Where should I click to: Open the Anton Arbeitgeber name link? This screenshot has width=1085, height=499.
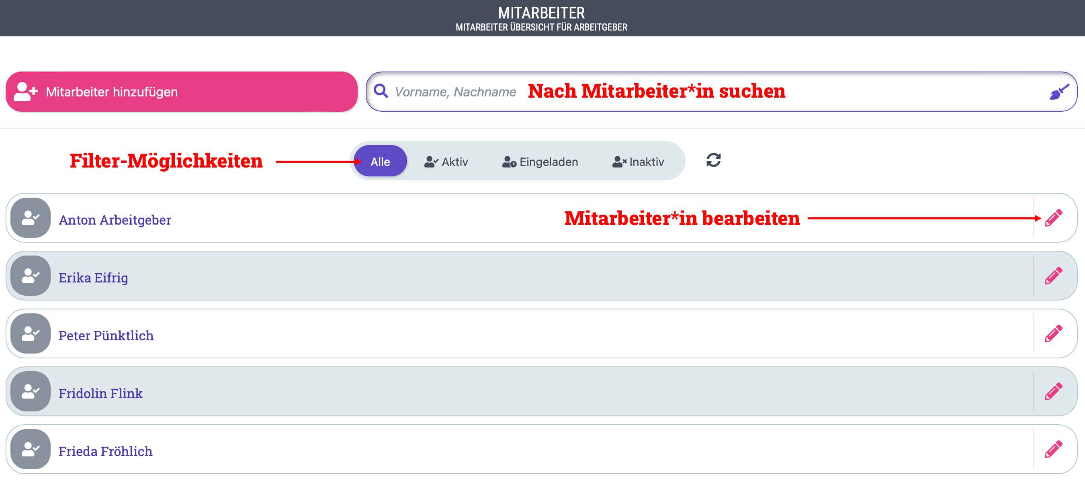pos(115,220)
